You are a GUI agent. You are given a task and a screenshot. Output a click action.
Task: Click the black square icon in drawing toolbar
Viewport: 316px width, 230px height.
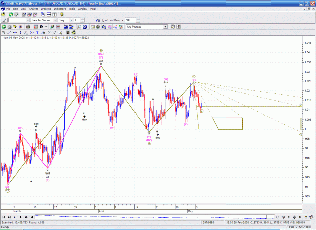coord(68,33)
